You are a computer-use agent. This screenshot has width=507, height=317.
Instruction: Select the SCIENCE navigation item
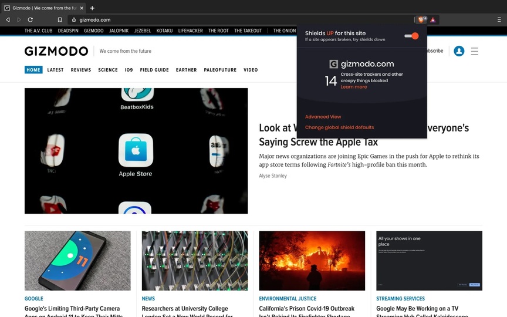click(108, 70)
